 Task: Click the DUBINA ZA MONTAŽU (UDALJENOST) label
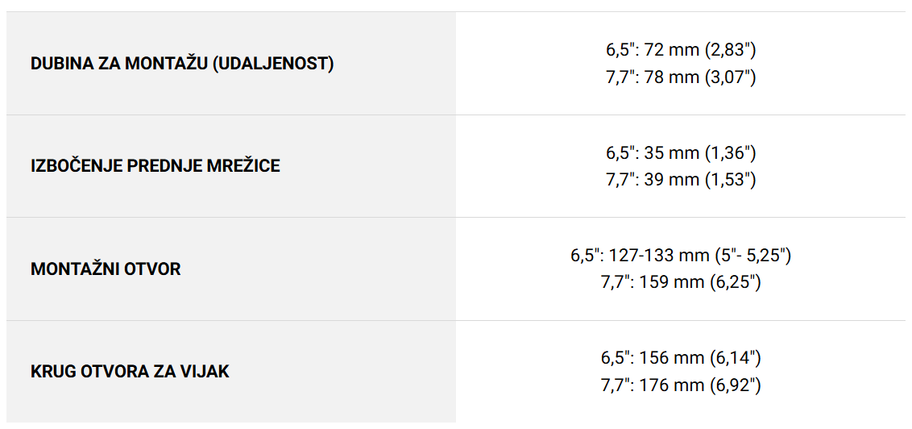pyautogui.click(x=182, y=64)
